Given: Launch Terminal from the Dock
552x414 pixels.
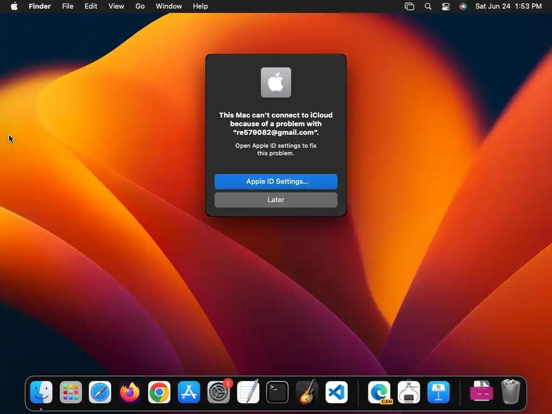Looking at the screenshot, I should pyautogui.click(x=278, y=392).
